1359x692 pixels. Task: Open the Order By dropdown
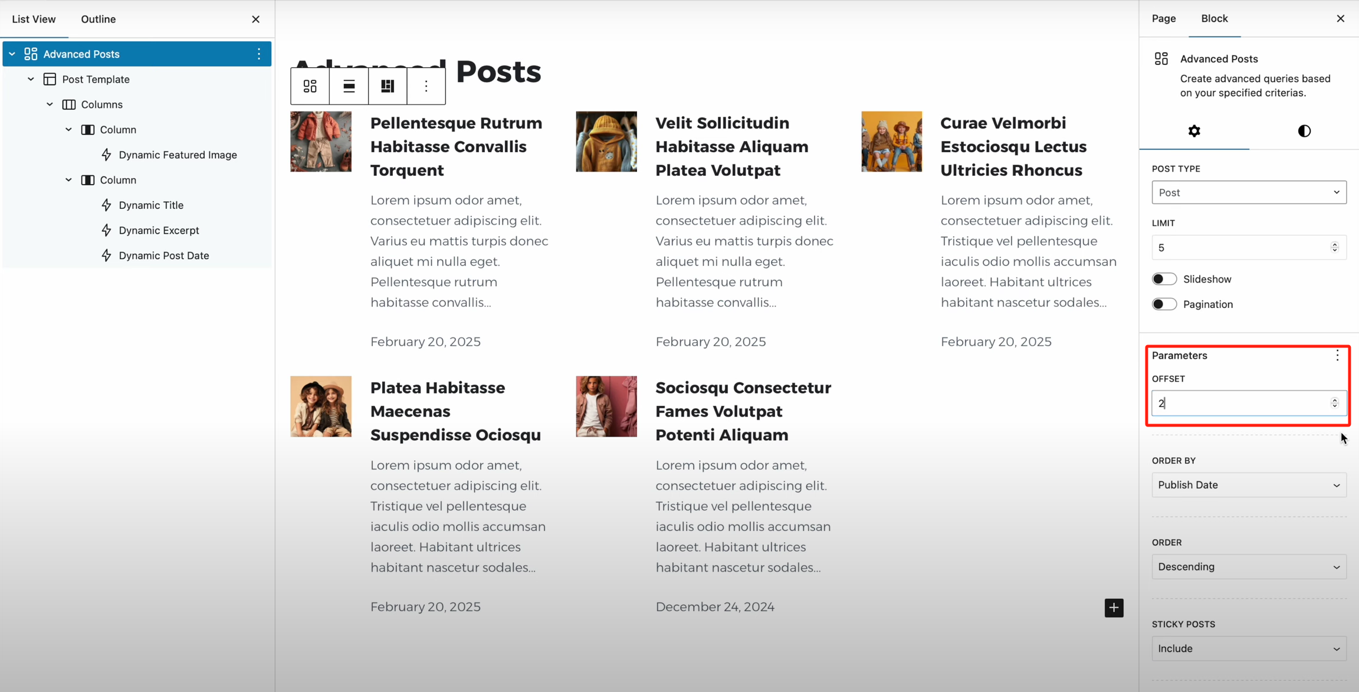point(1249,485)
